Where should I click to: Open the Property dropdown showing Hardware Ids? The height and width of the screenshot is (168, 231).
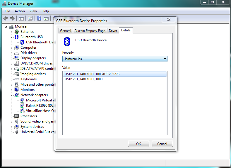click(x=115, y=59)
